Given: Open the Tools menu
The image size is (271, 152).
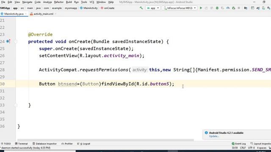Looking at the screenshot, I should 84,2.
